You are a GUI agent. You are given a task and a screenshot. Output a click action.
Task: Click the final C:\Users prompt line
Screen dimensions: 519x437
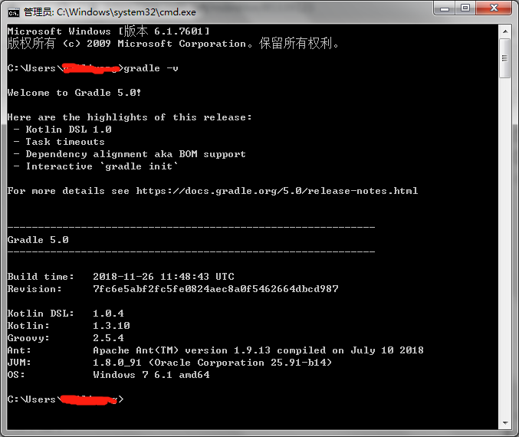(x=65, y=399)
